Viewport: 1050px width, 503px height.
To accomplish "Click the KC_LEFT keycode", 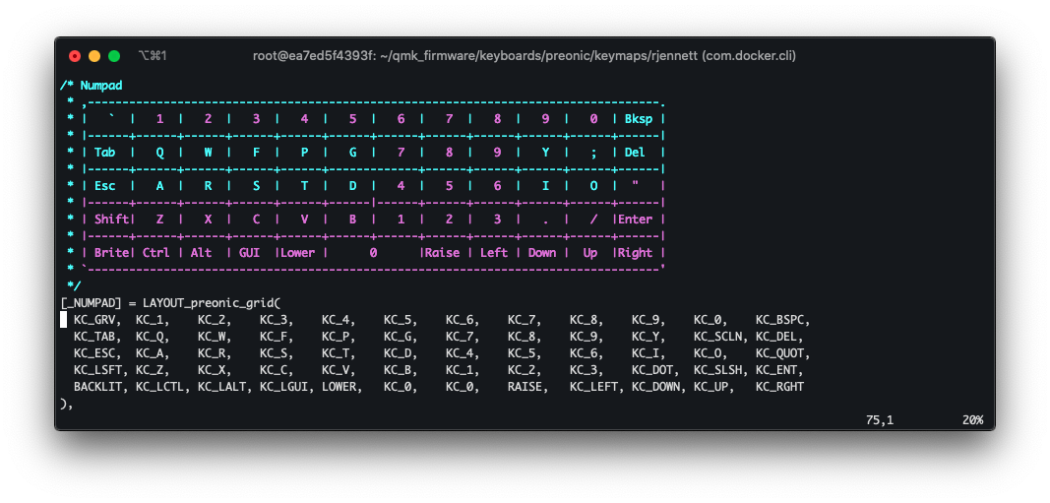I will click(x=596, y=387).
